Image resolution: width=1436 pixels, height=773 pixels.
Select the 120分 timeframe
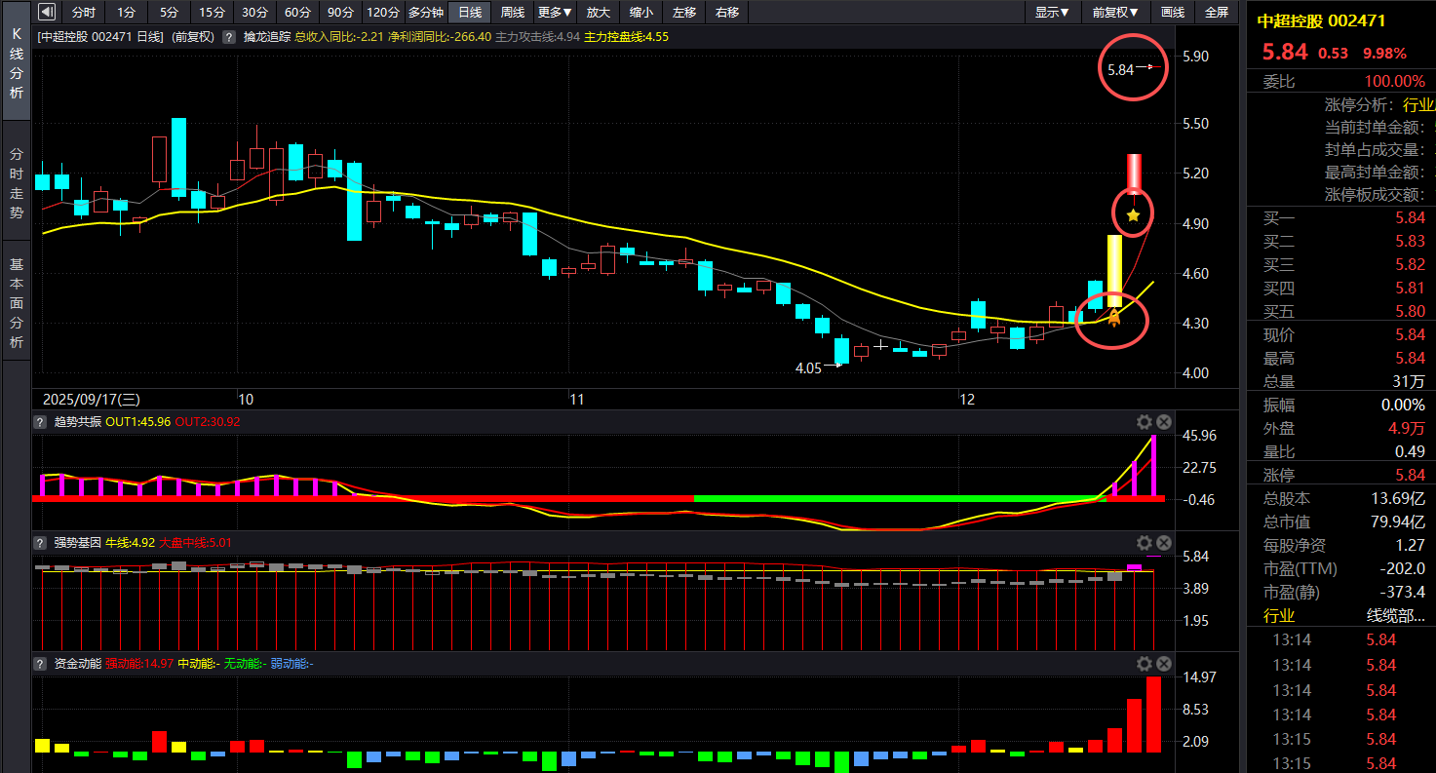tap(383, 13)
